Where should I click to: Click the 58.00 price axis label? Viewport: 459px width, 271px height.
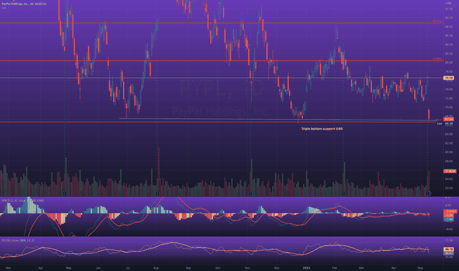[x=449, y=161]
